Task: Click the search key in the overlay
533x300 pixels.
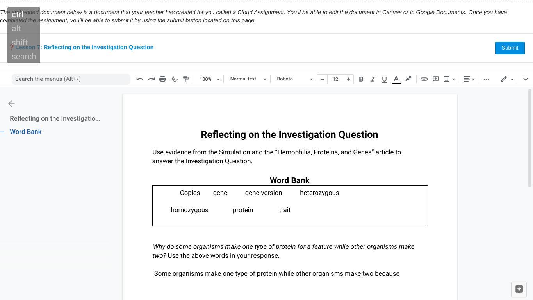Action: pyautogui.click(x=24, y=57)
